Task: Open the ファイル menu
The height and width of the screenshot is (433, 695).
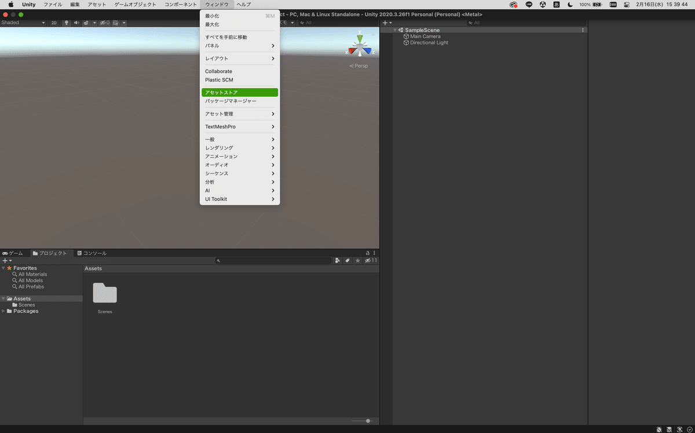Action: click(53, 5)
